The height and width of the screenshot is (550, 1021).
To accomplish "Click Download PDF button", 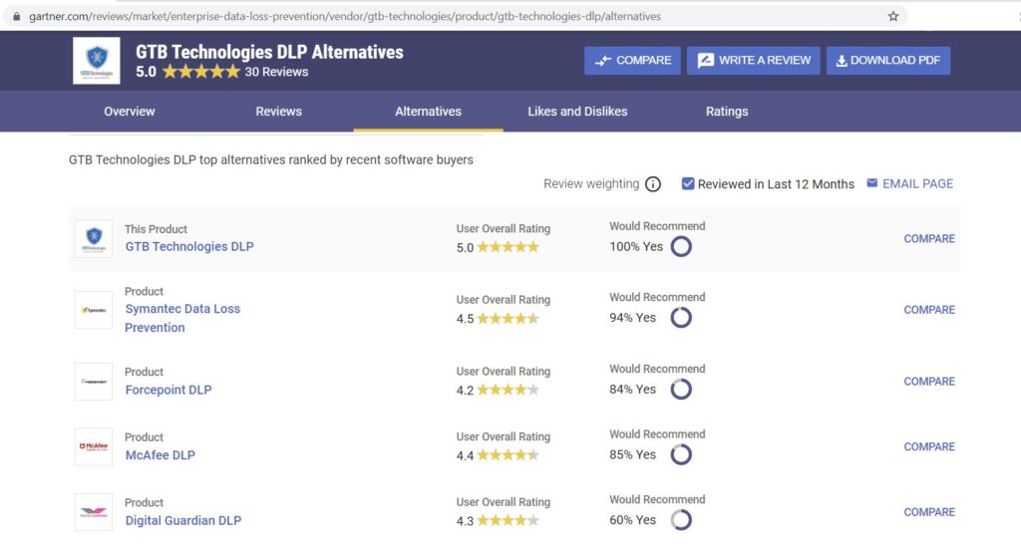I will pos(888,61).
